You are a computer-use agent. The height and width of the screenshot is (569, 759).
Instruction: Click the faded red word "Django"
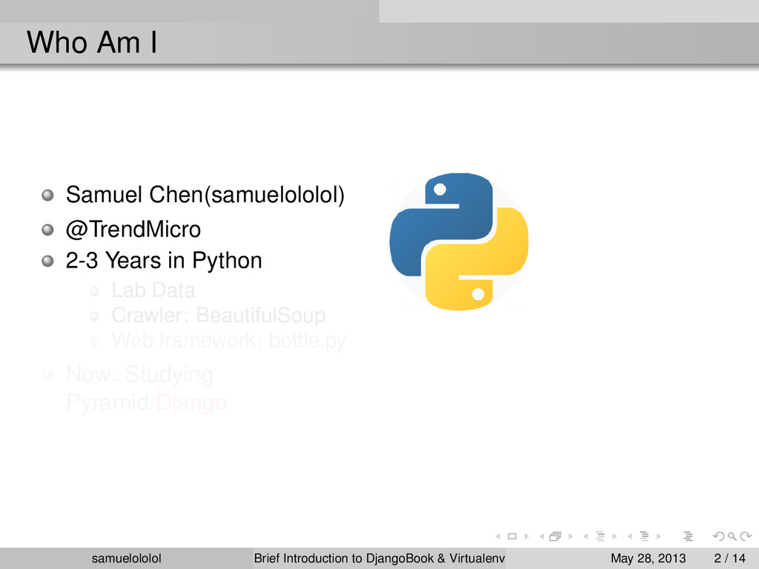click(191, 402)
